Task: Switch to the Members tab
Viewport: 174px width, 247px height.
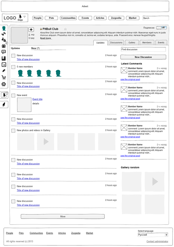Action: [147, 42]
